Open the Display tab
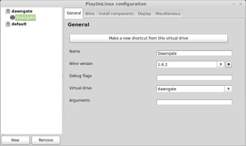The image size is (246, 146). click(144, 14)
